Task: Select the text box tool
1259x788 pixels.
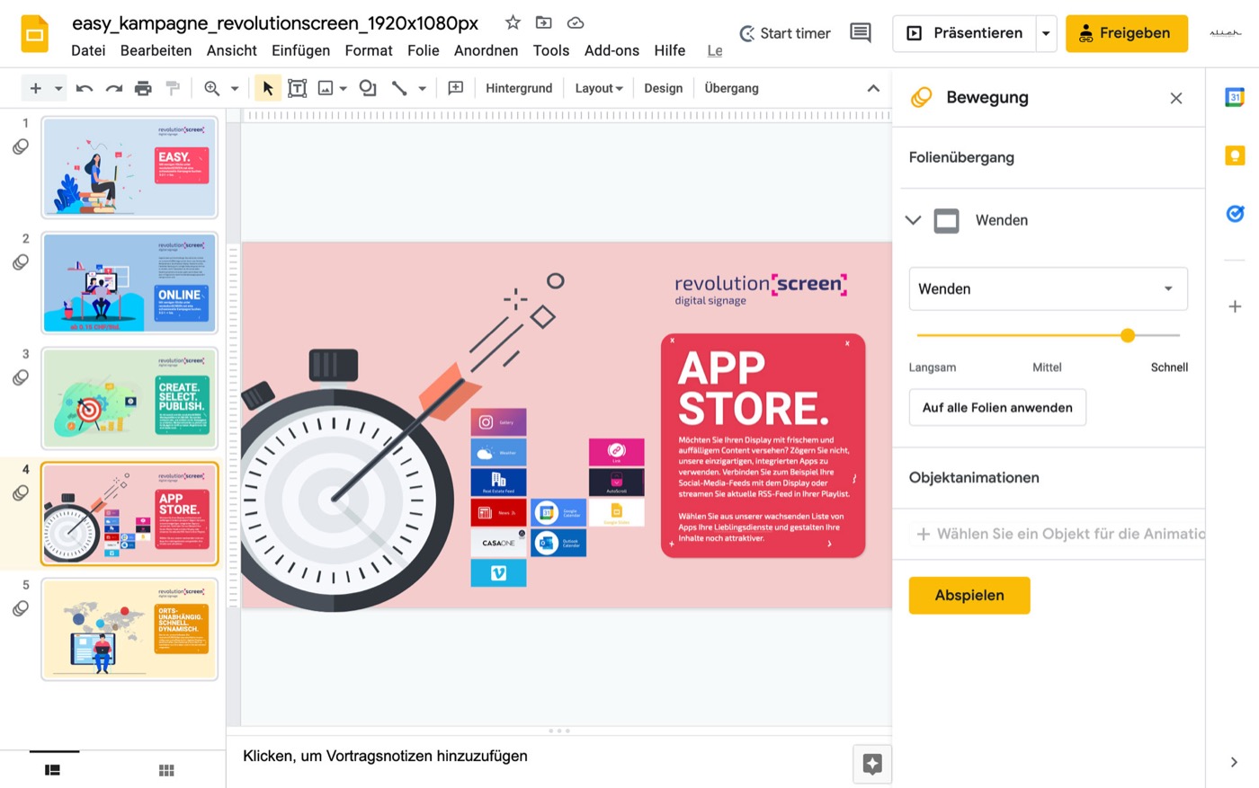Action: 297,88
